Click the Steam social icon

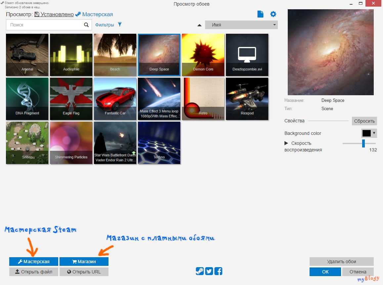tap(199, 271)
